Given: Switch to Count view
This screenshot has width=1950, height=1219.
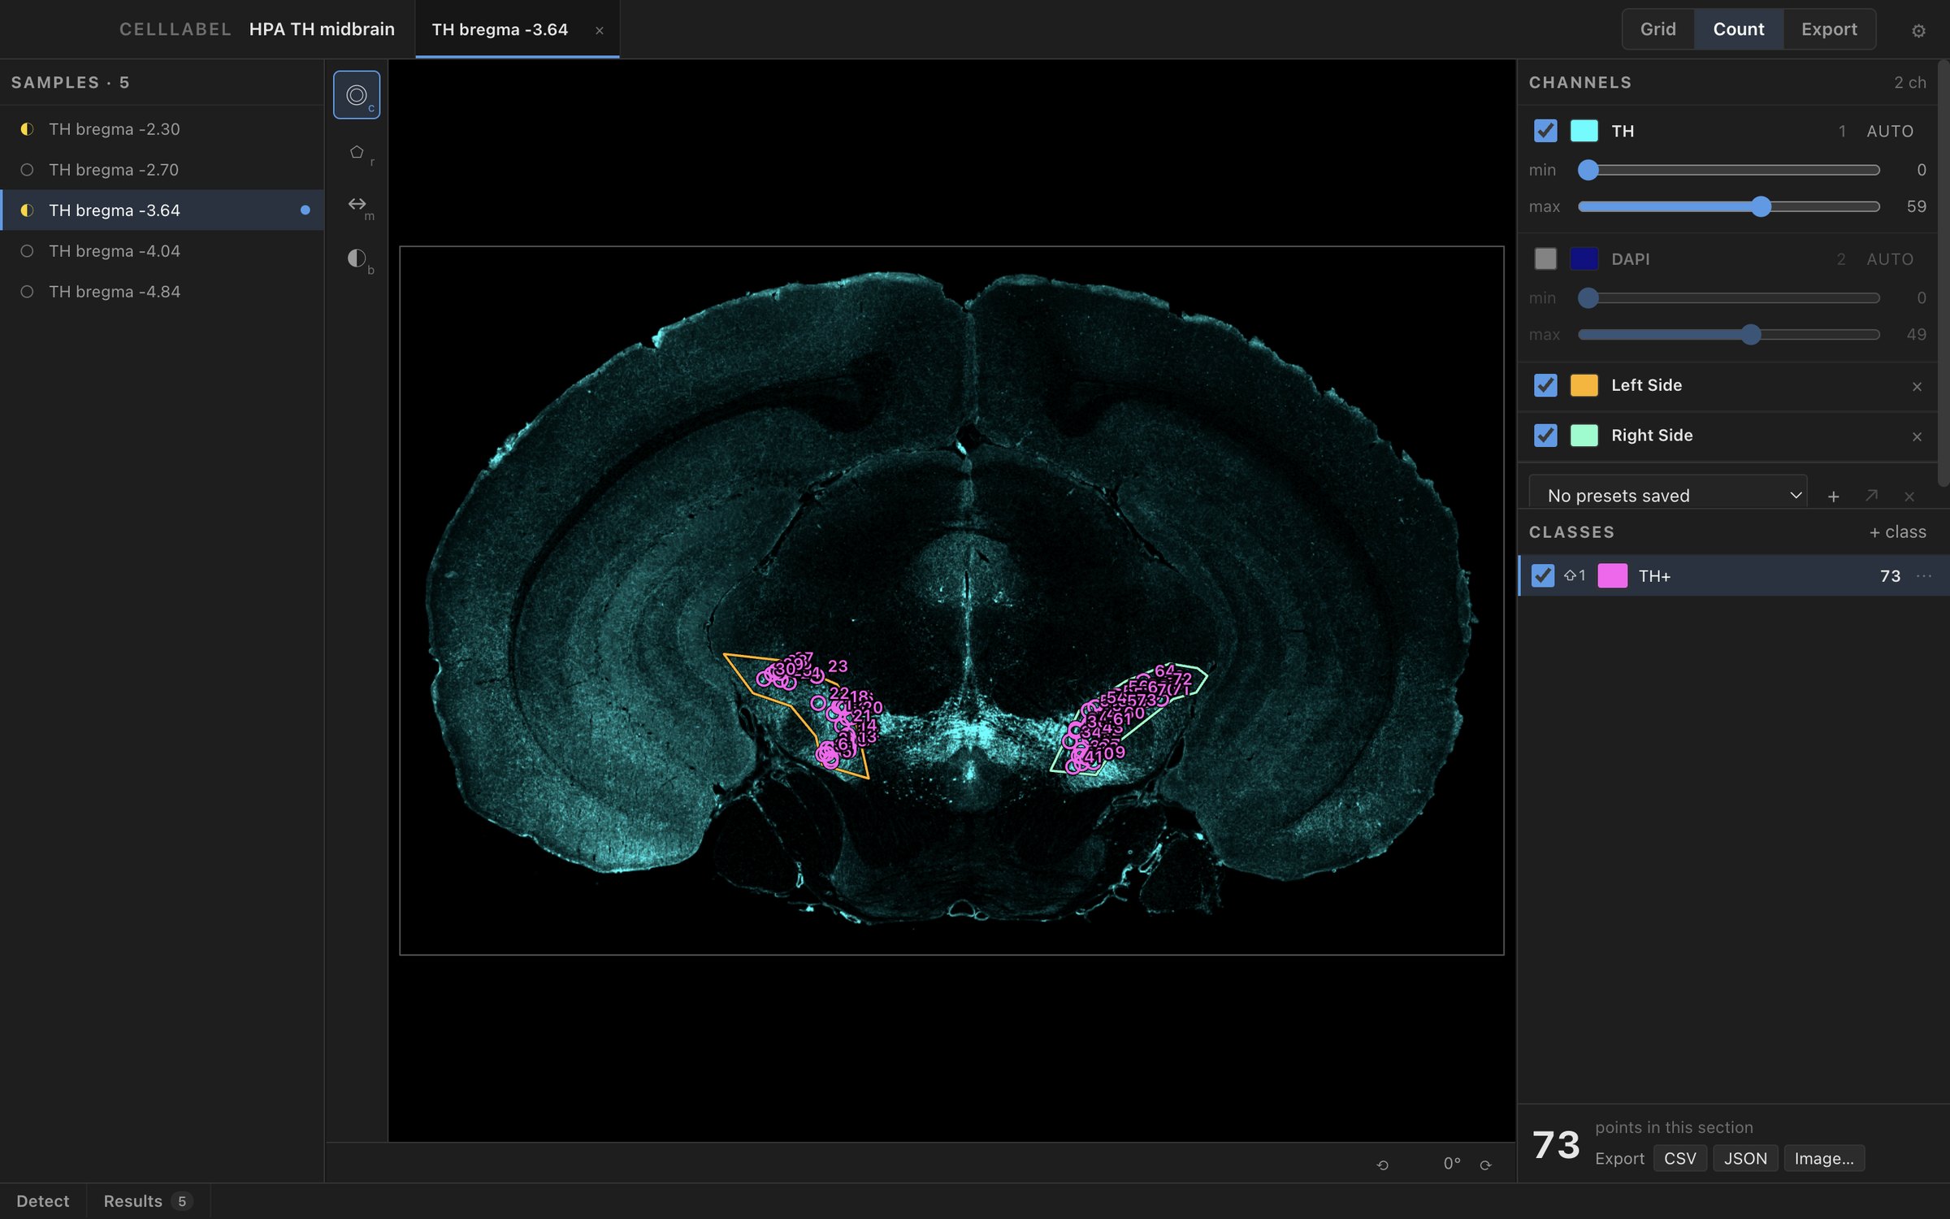Looking at the screenshot, I should click(x=1739, y=29).
